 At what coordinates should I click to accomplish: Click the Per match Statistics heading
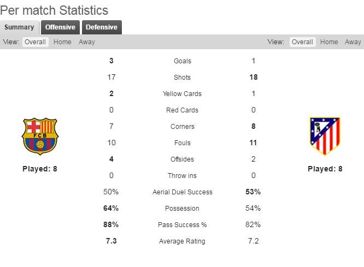click(54, 10)
